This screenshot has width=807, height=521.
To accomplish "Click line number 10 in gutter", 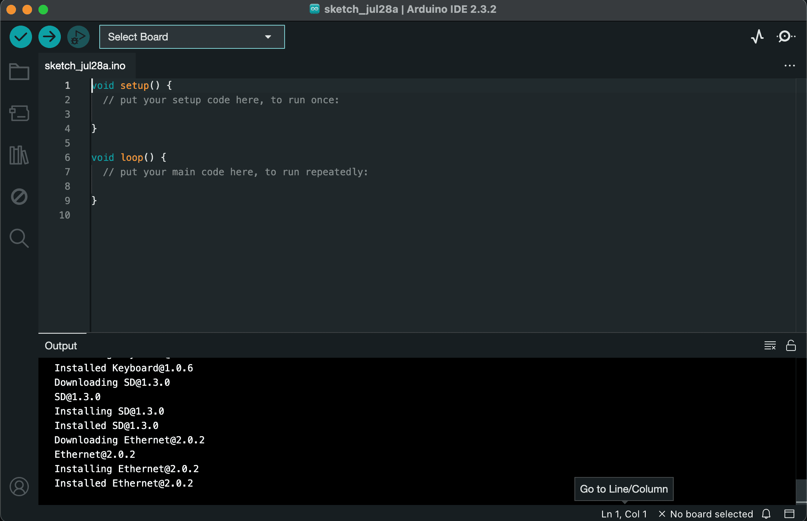I will point(64,215).
